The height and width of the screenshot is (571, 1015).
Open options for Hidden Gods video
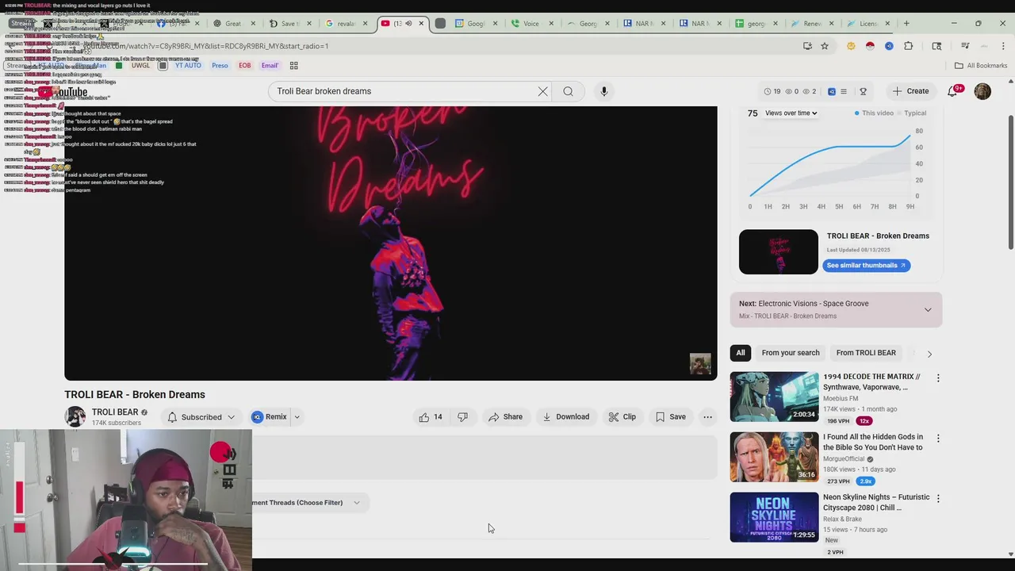coord(938,439)
